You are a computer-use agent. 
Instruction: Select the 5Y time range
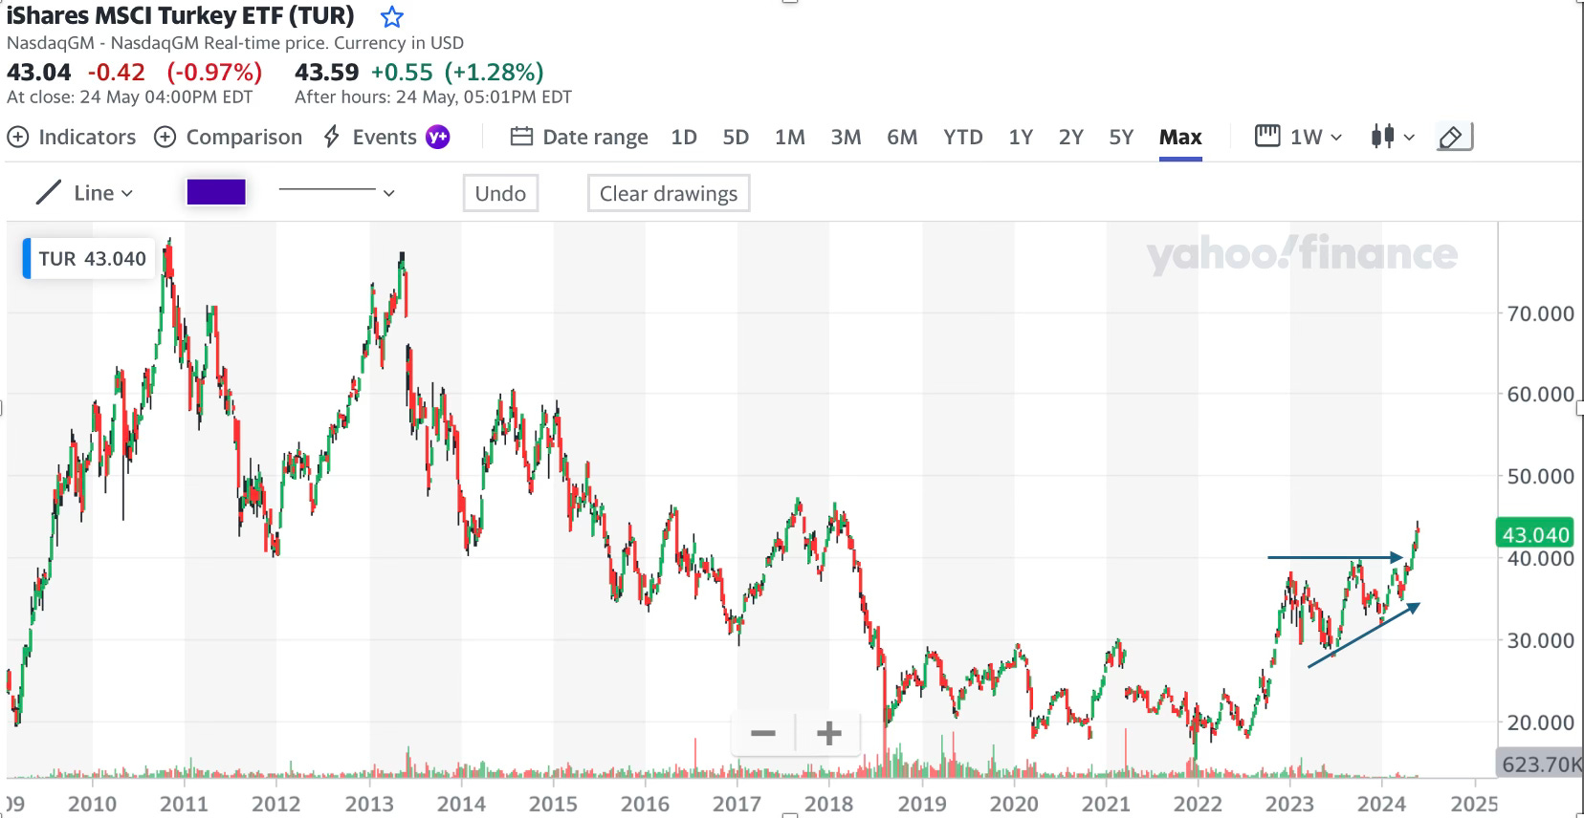[1121, 137]
